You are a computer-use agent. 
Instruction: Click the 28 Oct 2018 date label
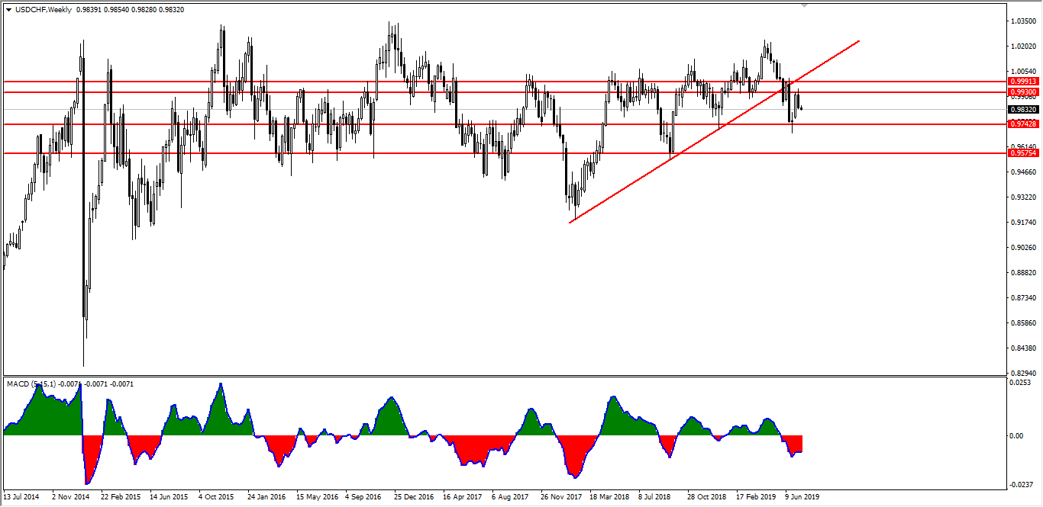point(707,497)
